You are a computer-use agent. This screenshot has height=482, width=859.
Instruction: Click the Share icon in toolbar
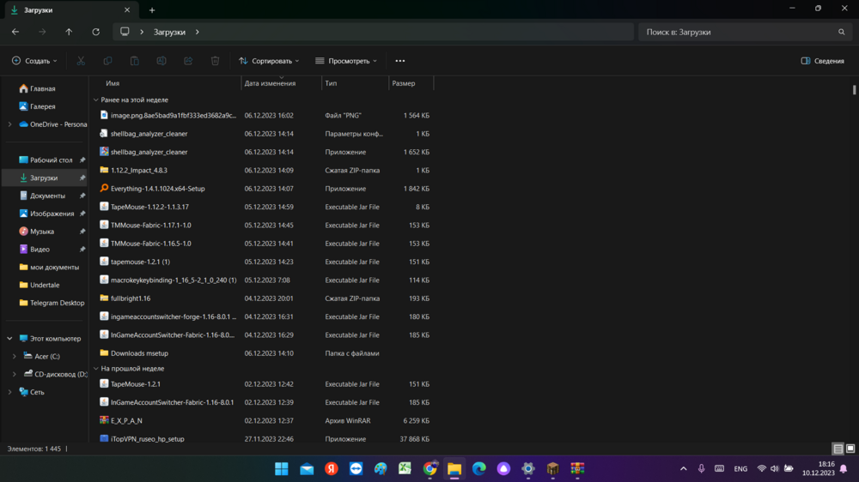pos(188,61)
